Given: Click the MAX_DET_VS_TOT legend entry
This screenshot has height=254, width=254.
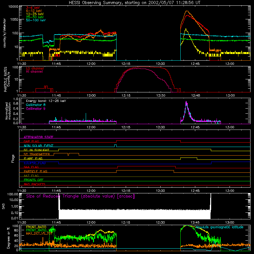Looking at the screenshot, I should [x=39, y=233].
